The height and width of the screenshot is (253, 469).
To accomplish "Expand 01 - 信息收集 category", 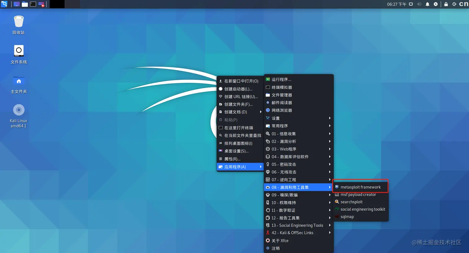I will [x=299, y=133].
